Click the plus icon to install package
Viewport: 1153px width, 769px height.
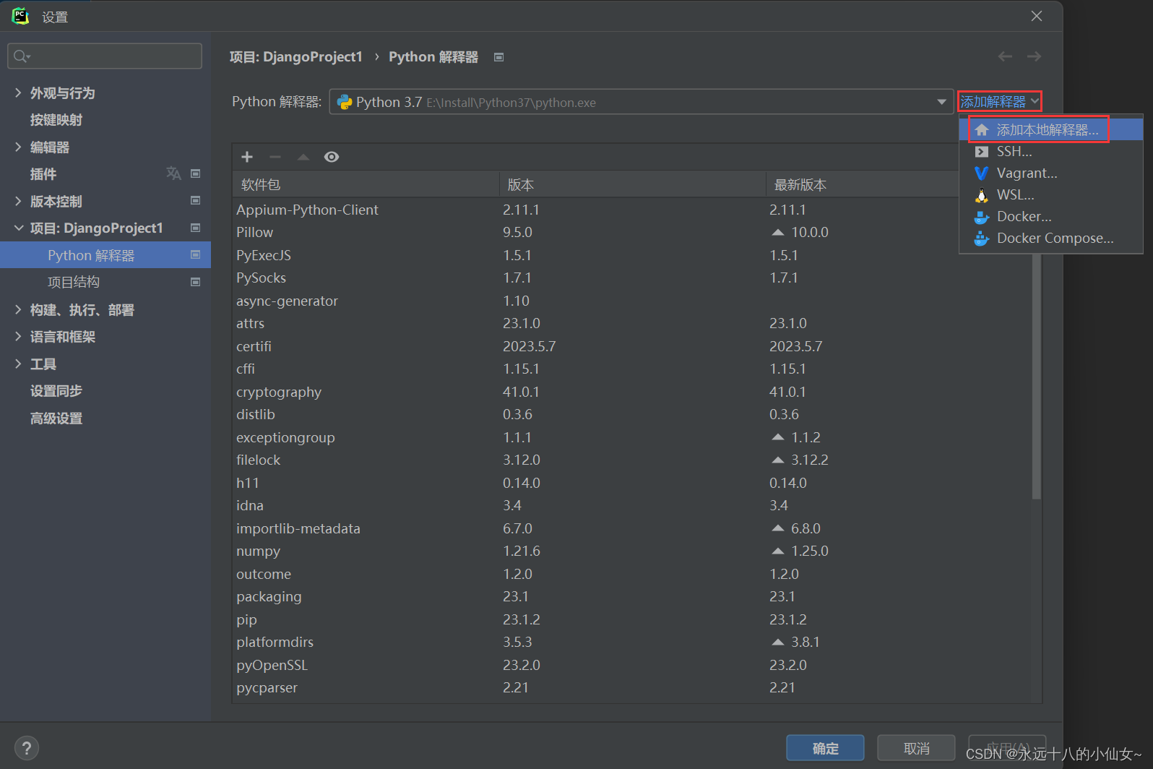point(247,157)
